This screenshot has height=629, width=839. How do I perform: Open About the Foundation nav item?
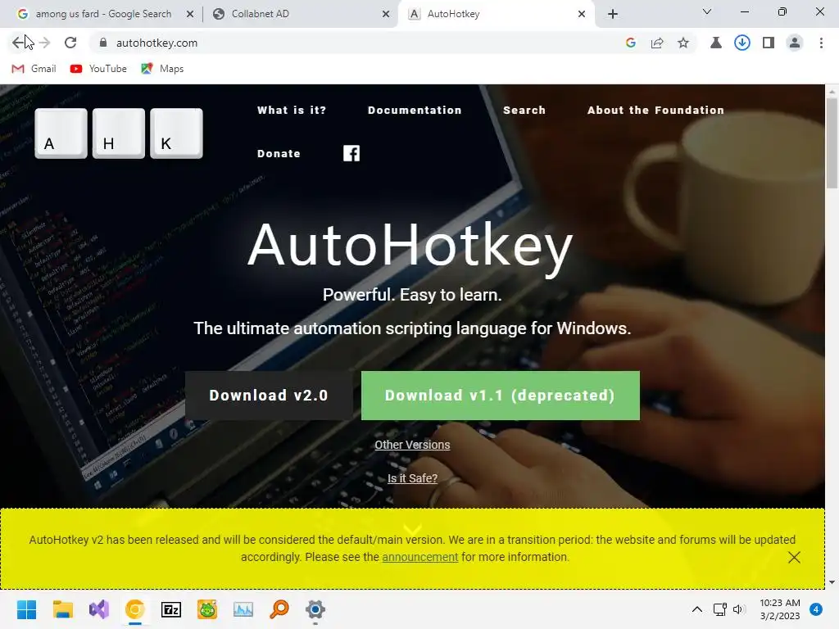click(x=656, y=111)
